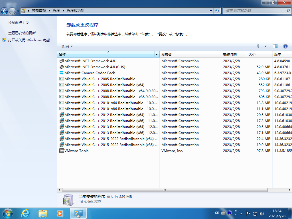Select Microsoft Visual C++ 2010 x86 Redistributable row

pyautogui.click(x=175, y=109)
